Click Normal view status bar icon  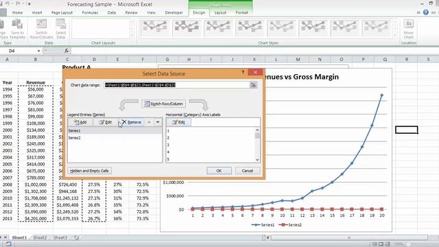coord(375,244)
